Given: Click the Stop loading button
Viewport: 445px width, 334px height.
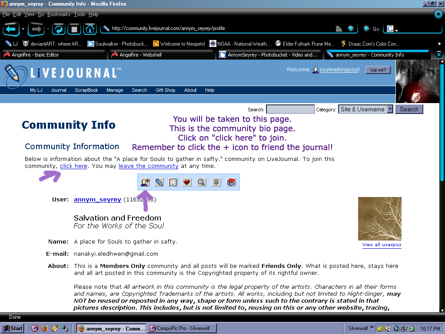Looking at the screenshot, I should click(x=74, y=29).
